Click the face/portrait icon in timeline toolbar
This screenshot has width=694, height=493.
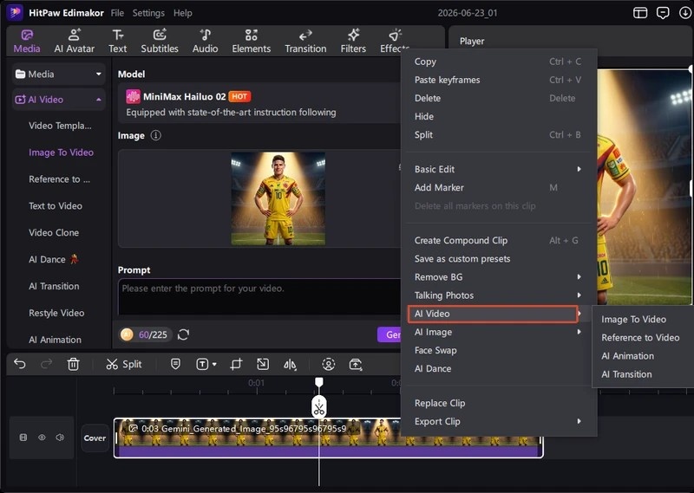pos(329,364)
